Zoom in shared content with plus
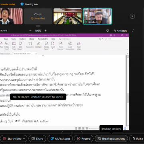Viewport: 144px width, 144px height. (x=46, y=31)
